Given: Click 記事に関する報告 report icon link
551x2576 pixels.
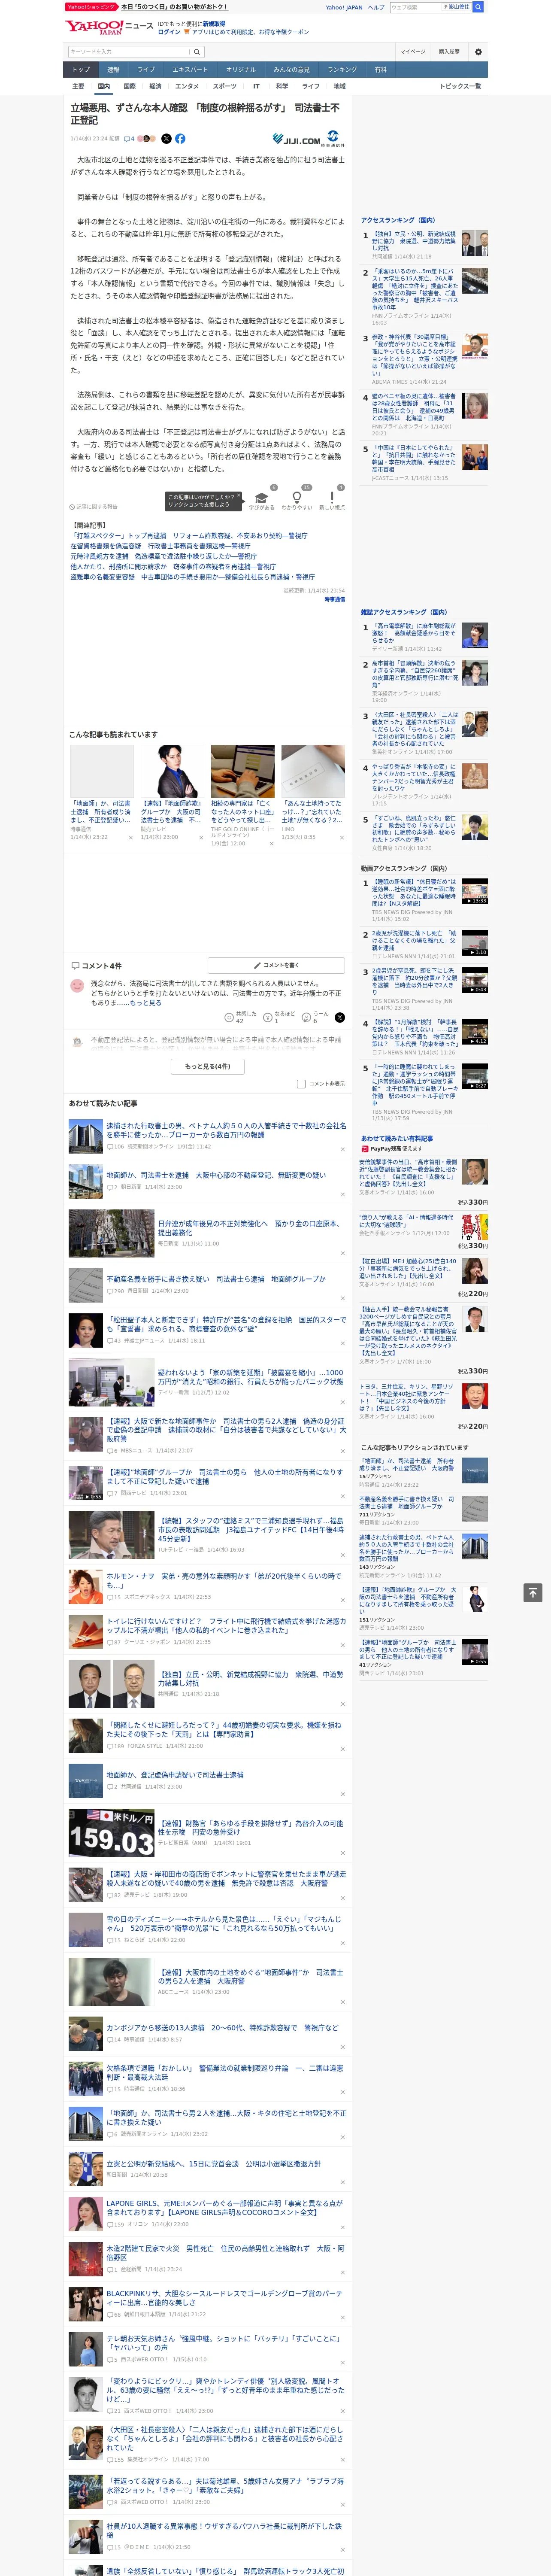Looking at the screenshot, I should 93,507.
